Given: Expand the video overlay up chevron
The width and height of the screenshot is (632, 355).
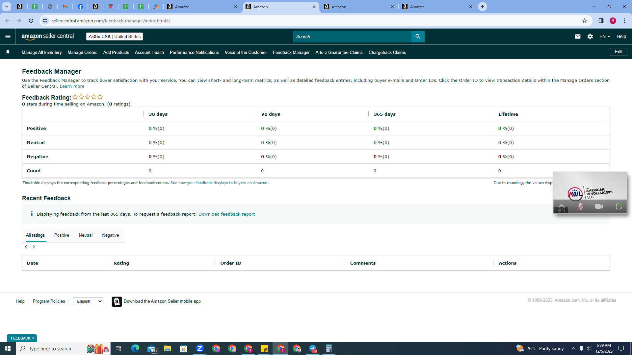Looking at the screenshot, I should (562, 206).
